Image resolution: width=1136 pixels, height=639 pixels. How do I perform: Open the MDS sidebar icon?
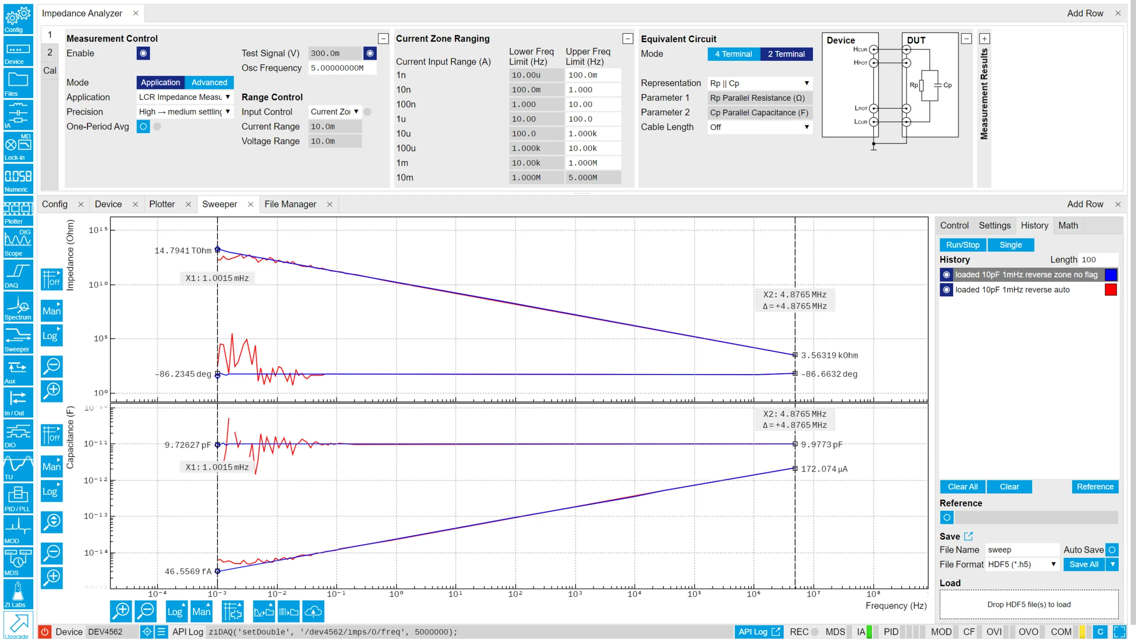[x=18, y=562]
